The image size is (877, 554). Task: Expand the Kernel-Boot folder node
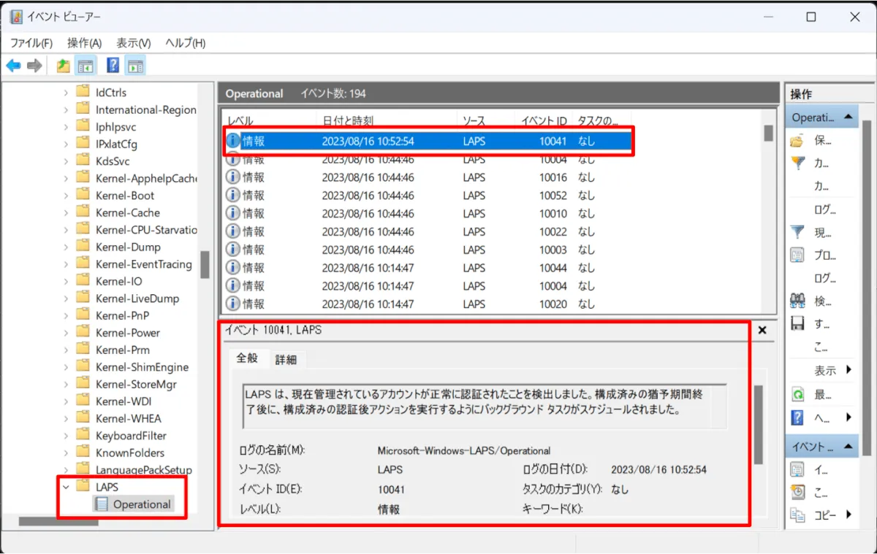pyautogui.click(x=67, y=196)
